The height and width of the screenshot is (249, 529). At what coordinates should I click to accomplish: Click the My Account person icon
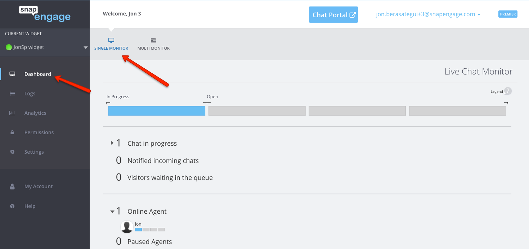12,186
